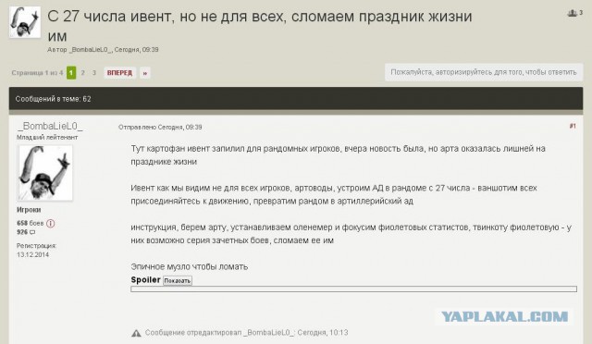Show spoiler with Показать button
Screen dimensions: 592x344
(178, 280)
